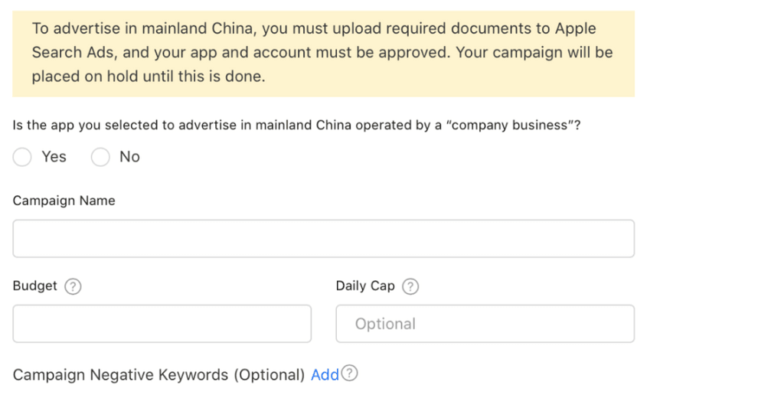Click "Campaign Negative Keywords (Optional)" label text

coord(158,374)
